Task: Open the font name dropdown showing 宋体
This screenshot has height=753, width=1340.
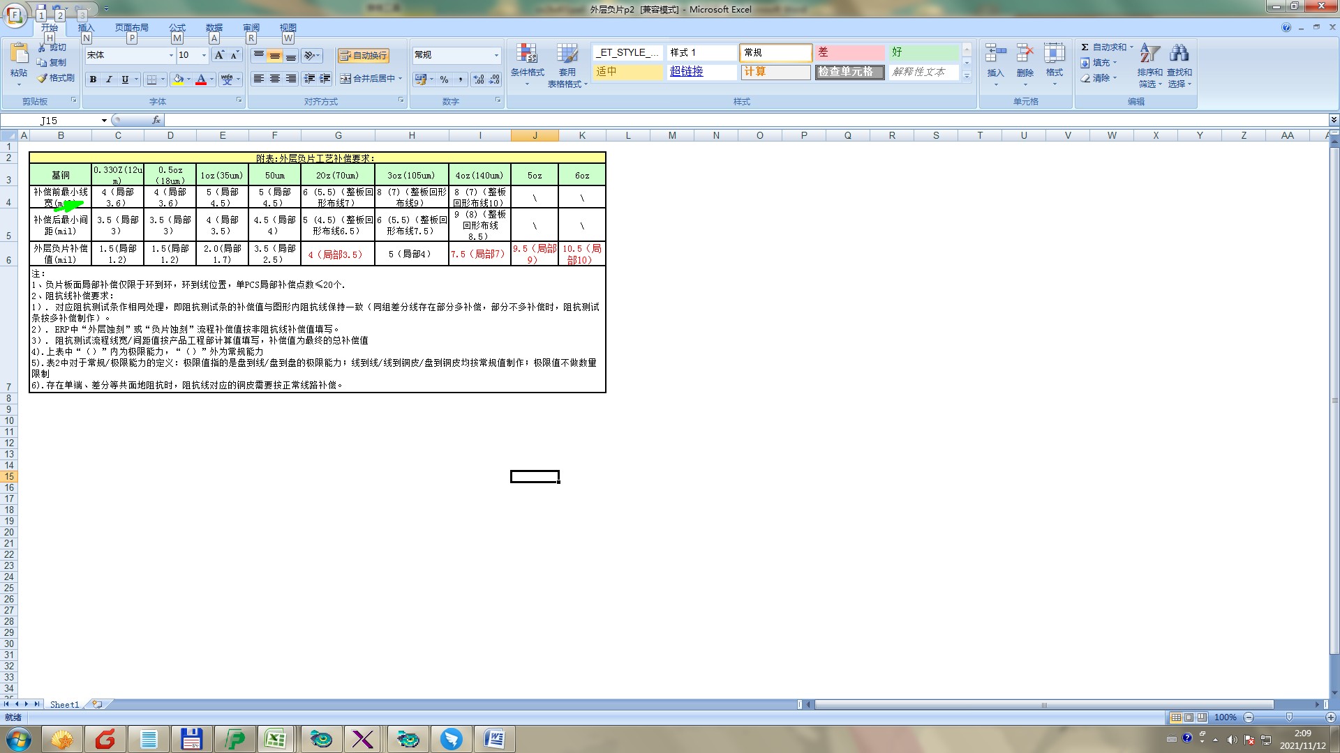Action: tap(171, 55)
